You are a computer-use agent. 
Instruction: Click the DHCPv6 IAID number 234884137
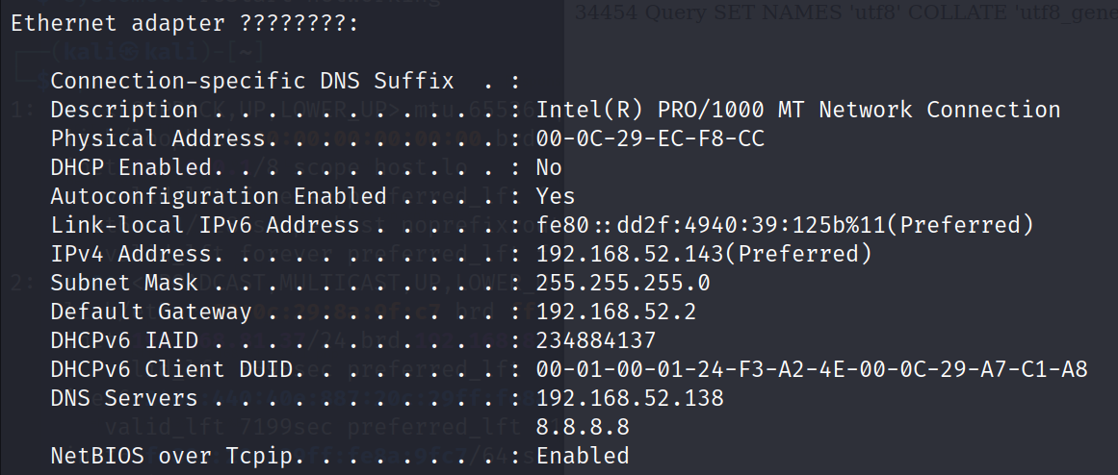[x=596, y=340]
